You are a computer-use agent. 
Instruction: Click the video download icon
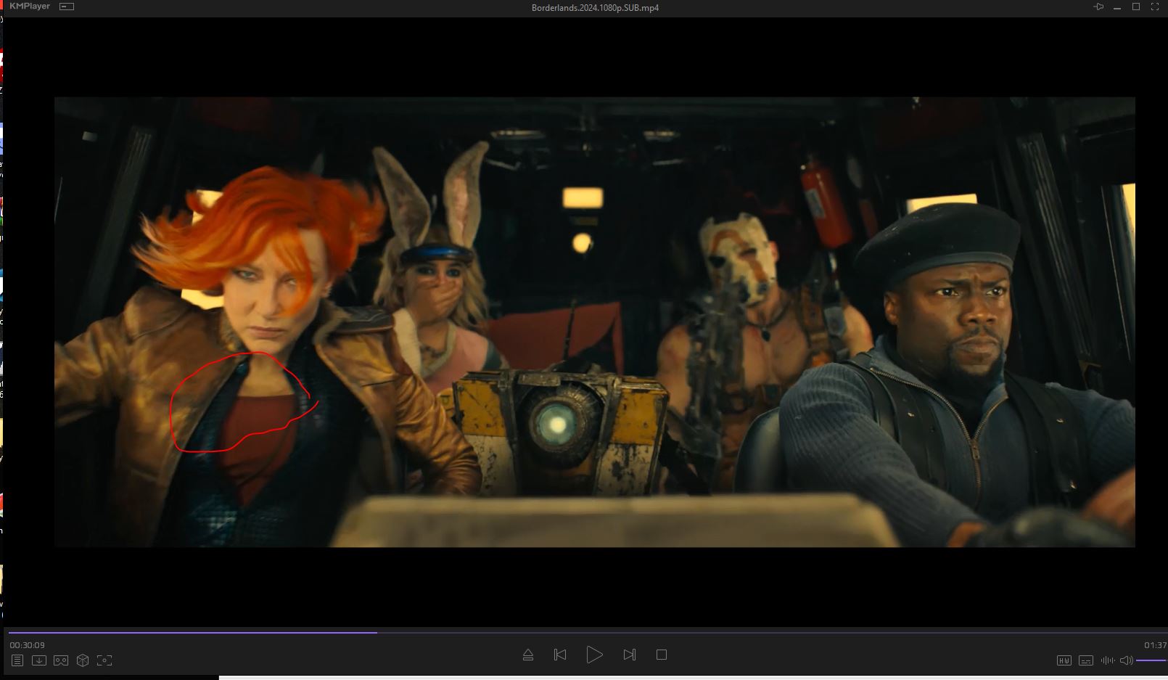pyautogui.click(x=39, y=660)
